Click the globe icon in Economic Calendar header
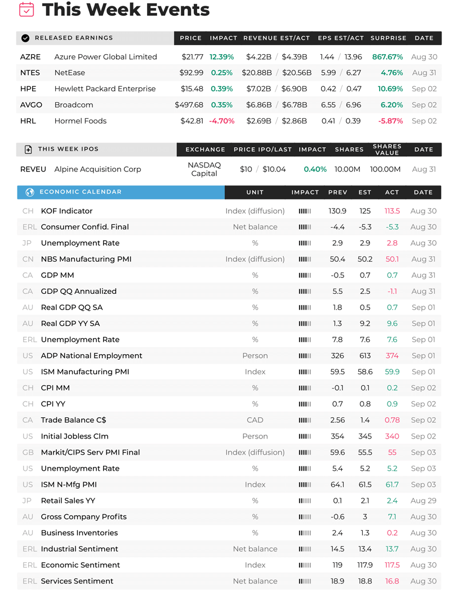 click(x=30, y=192)
